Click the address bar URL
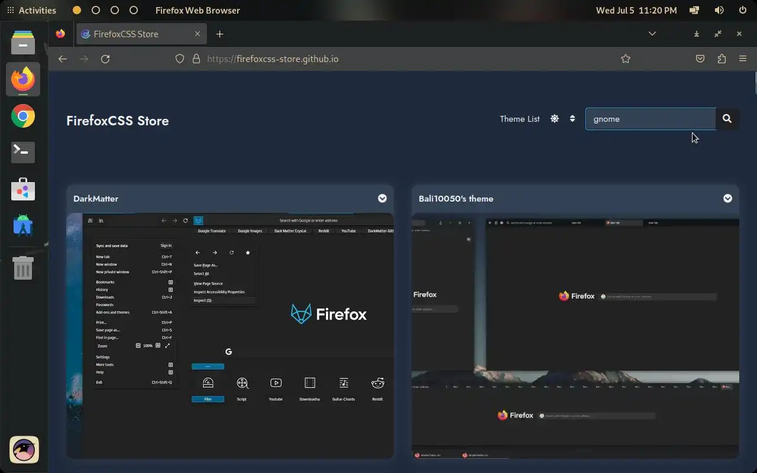Viewport: 757px width, 473px height. coord(273,59)
